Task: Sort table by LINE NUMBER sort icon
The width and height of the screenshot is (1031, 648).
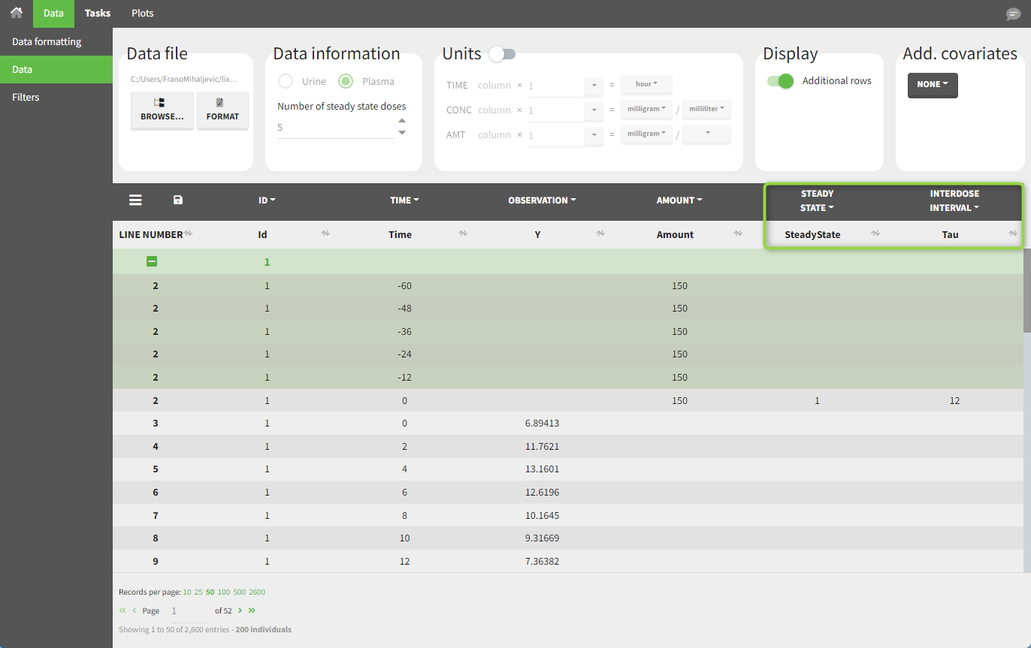Action: [x=189, y=234]
